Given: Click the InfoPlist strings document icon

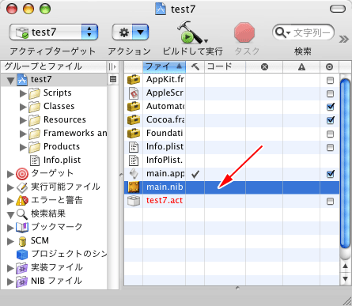Looking at the screenshot, I should [134, 161].
